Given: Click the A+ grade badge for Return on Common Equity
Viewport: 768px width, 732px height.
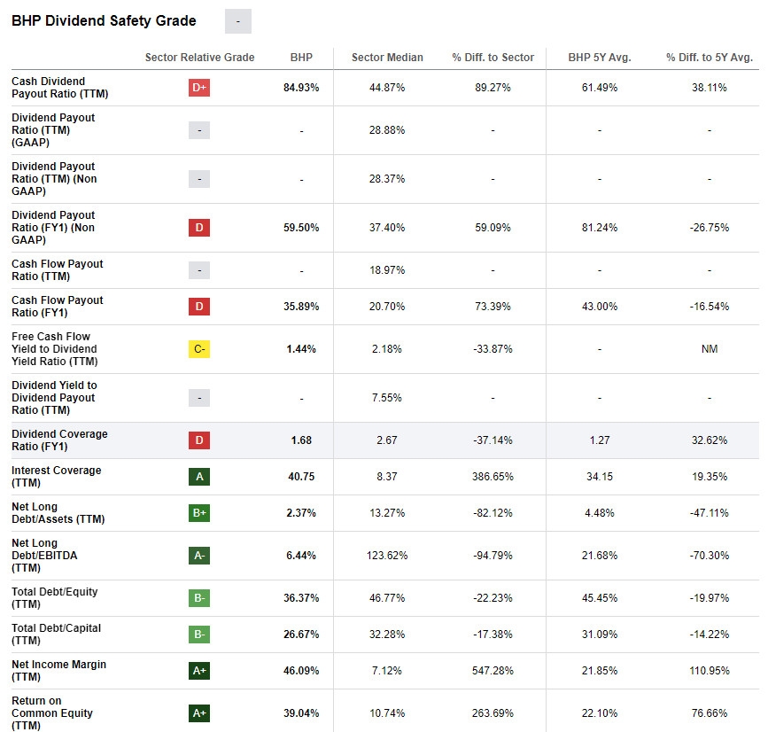Looking at the screenshot, I should 199,713.
